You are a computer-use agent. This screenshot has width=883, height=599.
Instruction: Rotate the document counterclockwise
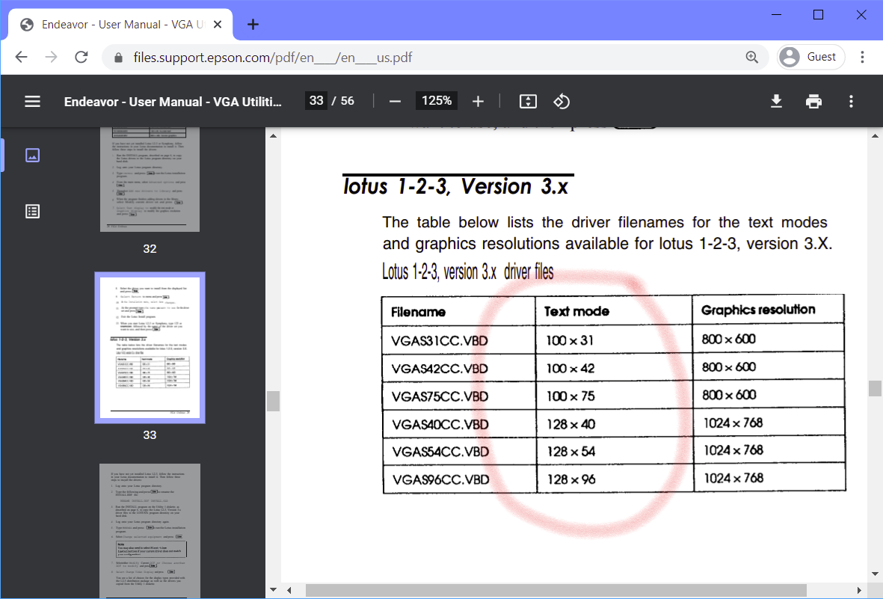(x=562, y=102)
